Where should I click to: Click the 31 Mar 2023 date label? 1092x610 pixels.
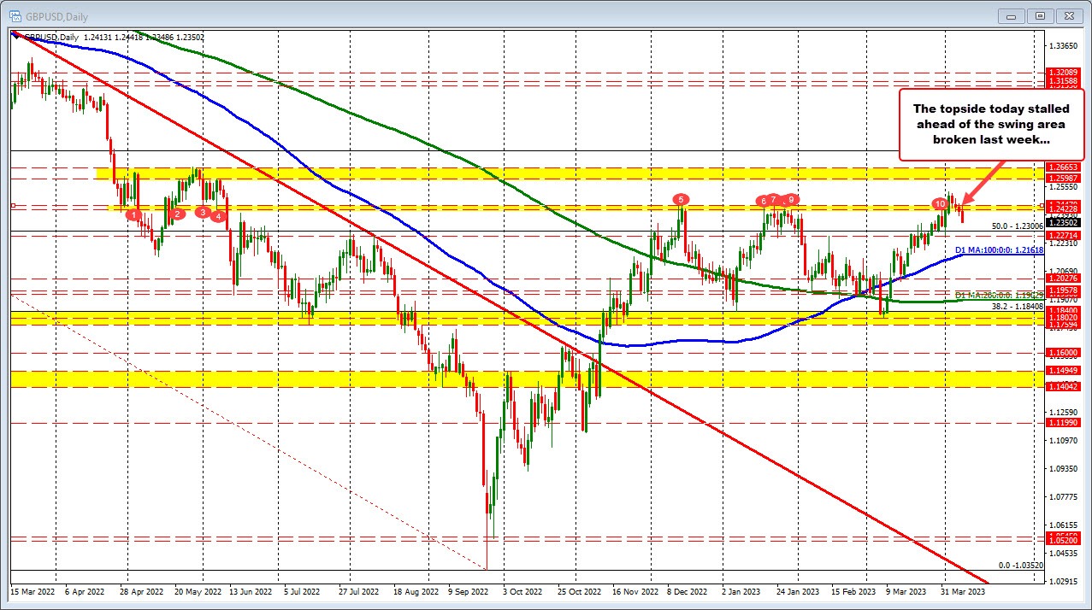click(x=963, y=590)
